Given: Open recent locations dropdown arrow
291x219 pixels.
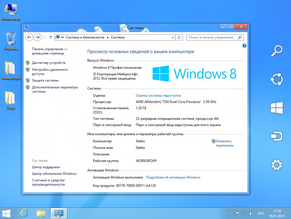Looking at the screenshot, I should 44,37.
